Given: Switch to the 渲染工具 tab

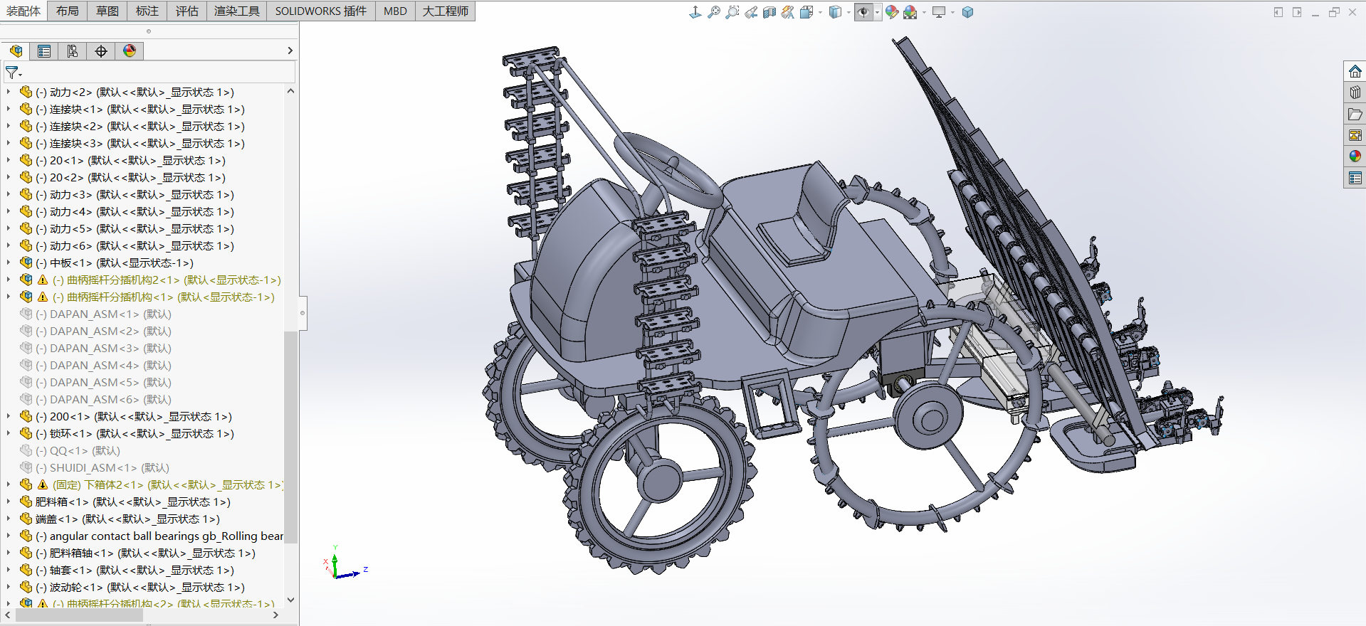Looking at the screenshot, I should pos(237,11).
